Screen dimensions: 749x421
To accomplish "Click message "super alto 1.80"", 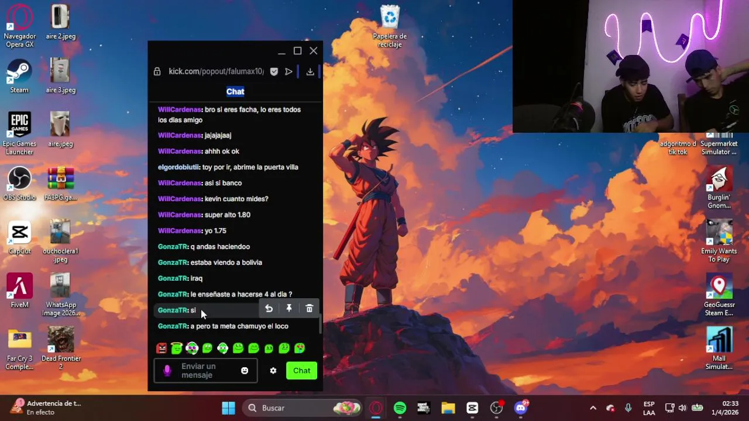I will pyautogui.click(x=228, y=215).
